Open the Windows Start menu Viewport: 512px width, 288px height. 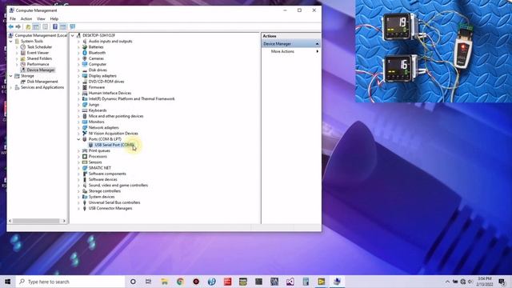click(x=7, y=282)
